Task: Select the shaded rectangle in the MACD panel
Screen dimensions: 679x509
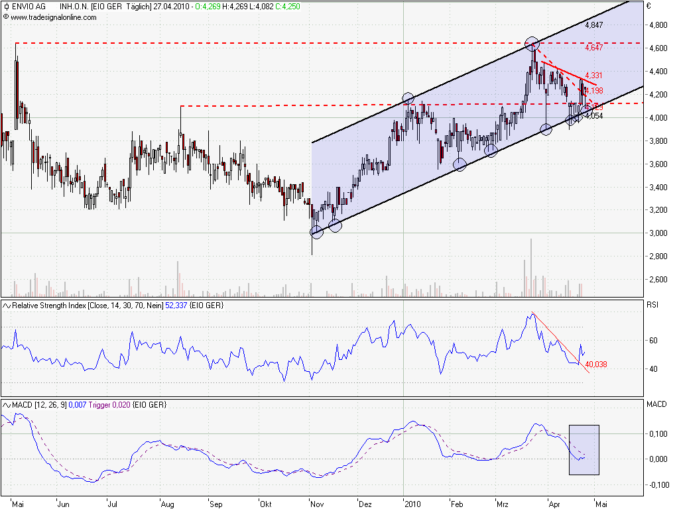Action: coord(584,449)
